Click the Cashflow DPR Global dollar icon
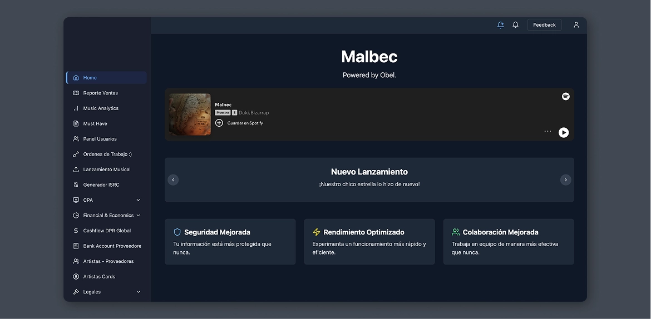This screenshot has width=651, height=319. (76, 231)
